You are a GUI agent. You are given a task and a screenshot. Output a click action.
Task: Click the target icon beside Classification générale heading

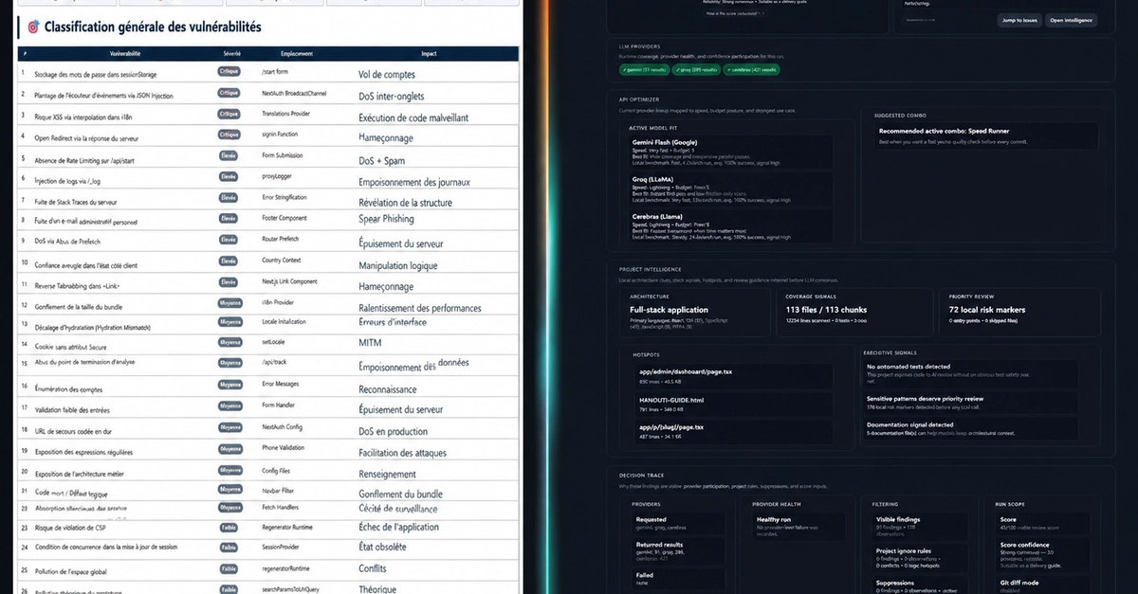(33, 27)
